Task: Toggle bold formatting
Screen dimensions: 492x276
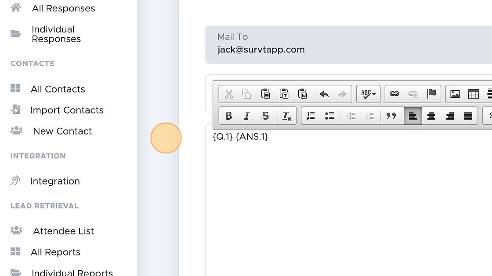Action: [229, 116]
